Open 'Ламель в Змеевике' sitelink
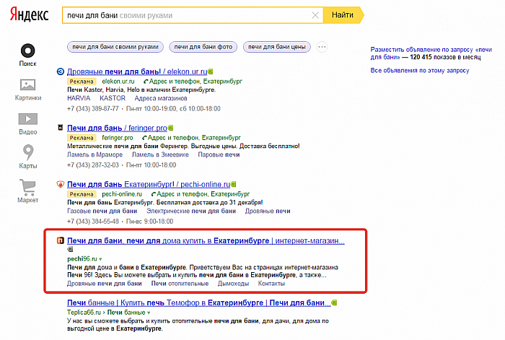 click(x=160, y=154)
